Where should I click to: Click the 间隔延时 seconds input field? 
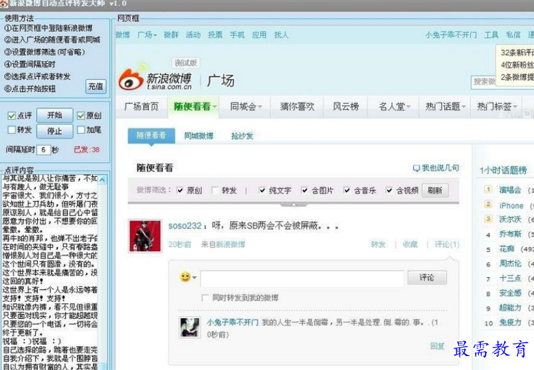coord(44,149)
